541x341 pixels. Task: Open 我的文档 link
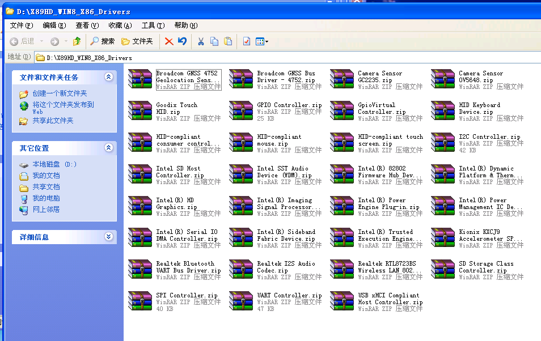click(x=46, y=176)
